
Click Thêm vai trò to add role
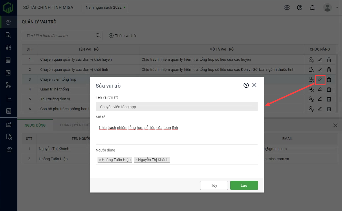point(122,36)
